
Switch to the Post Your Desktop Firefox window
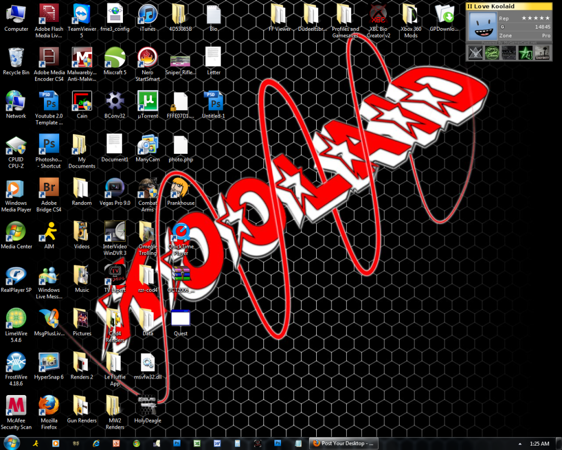coord(343,443)
